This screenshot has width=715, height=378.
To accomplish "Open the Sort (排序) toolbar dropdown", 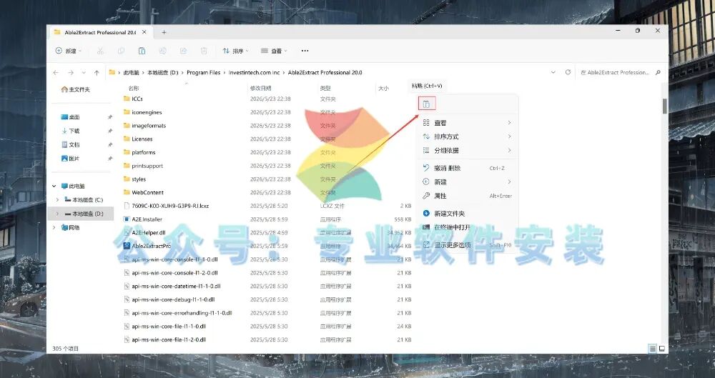I will (x=235, y=51).
